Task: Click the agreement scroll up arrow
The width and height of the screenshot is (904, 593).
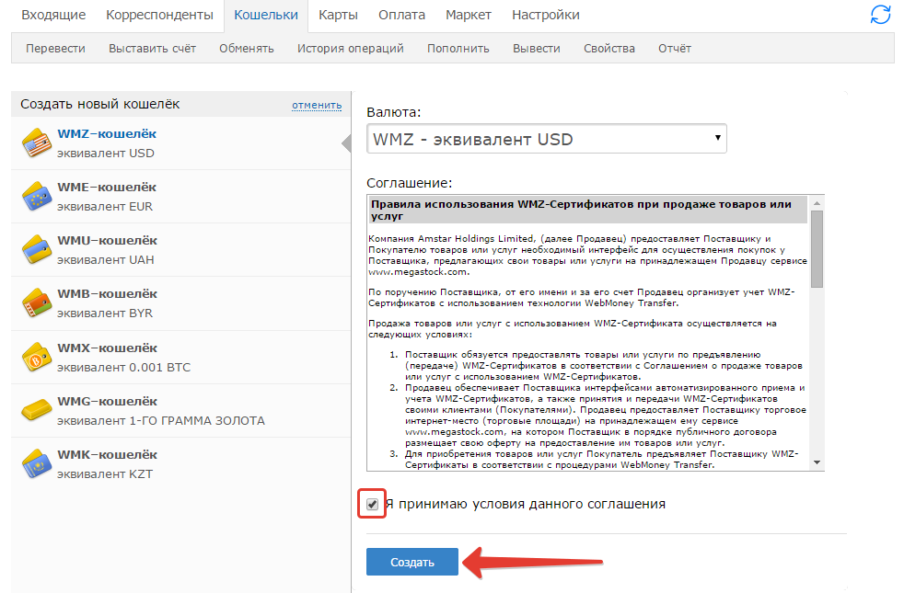Action: click(817, 202)
